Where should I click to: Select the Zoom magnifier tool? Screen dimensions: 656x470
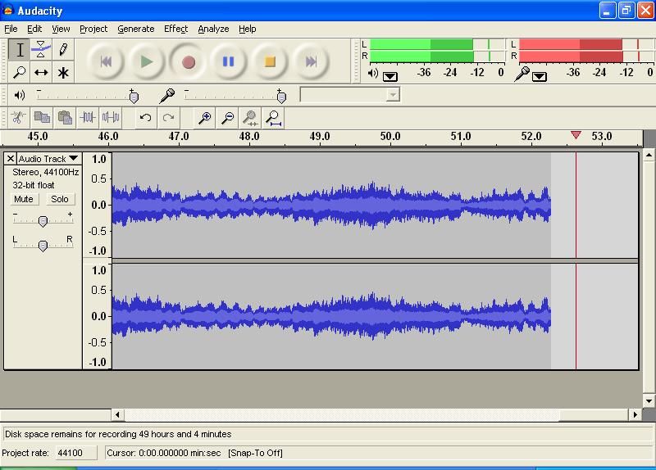pos(19,72)
